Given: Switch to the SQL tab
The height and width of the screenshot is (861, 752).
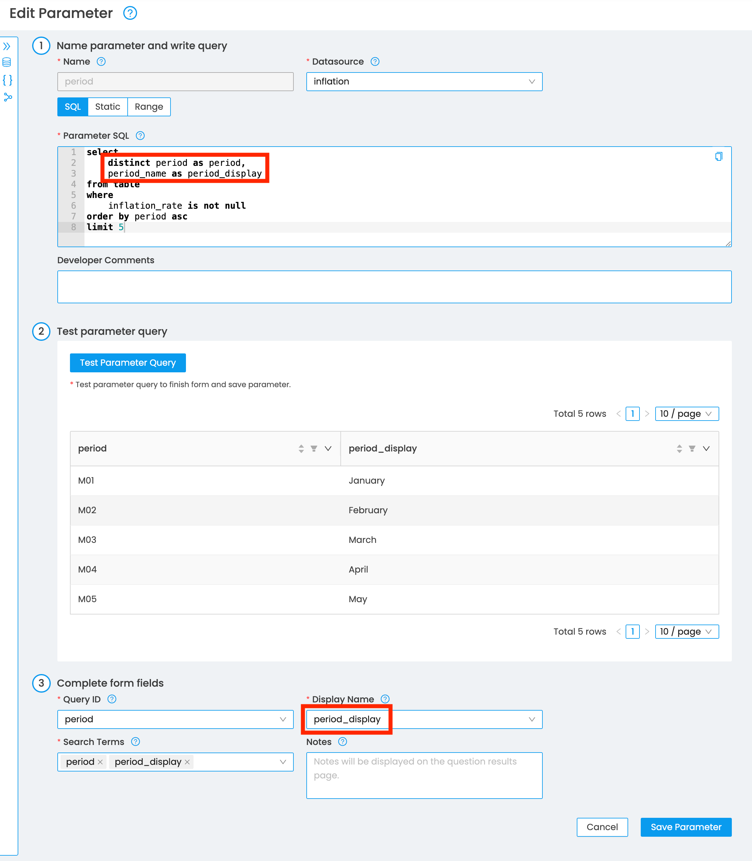Looking at the screenshot, I should pos(72,107).
